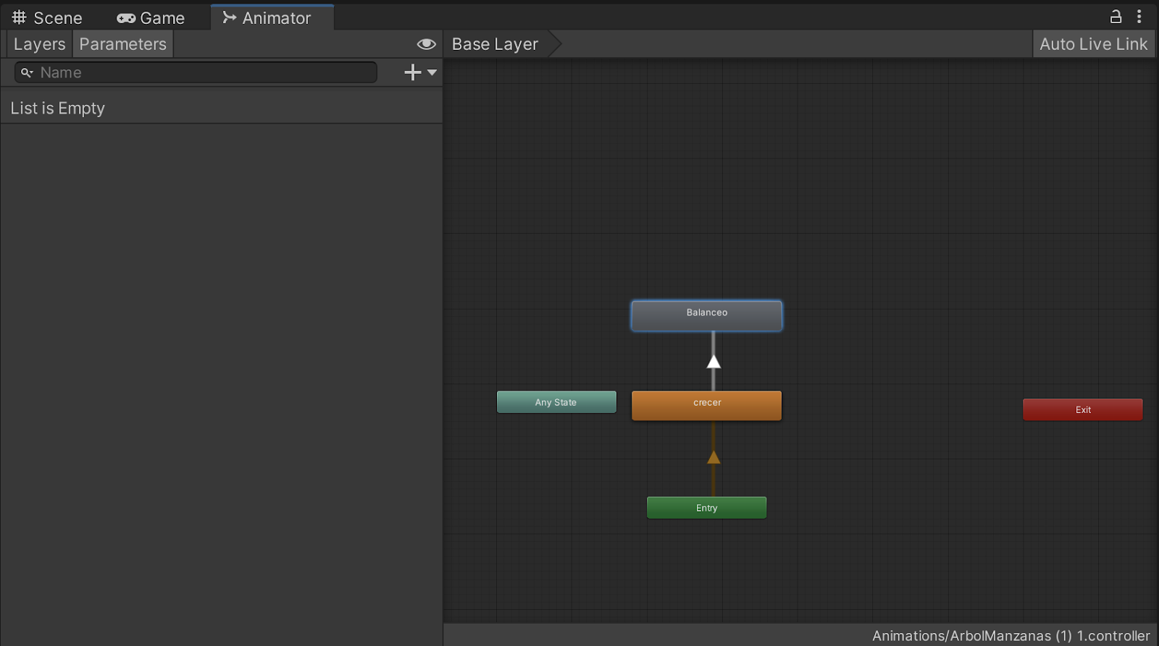Click the white transition arrow to Balanceo

point(714,361)
